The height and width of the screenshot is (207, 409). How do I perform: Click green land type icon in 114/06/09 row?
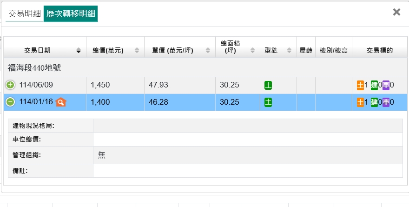tap(268, 85)
